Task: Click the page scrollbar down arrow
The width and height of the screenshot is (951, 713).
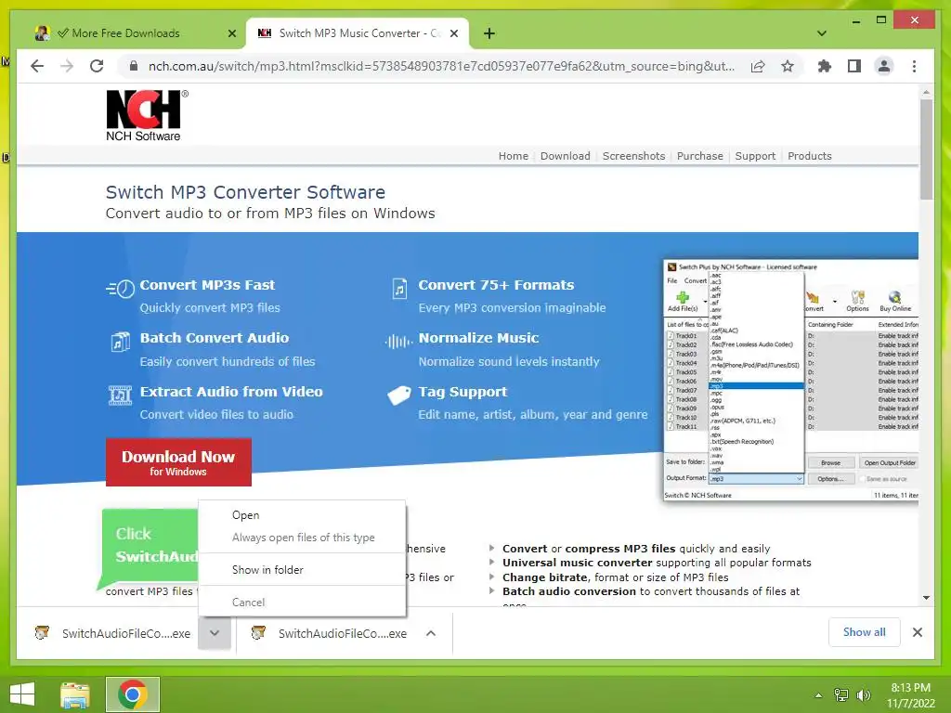Action: (x=926, y=598)
